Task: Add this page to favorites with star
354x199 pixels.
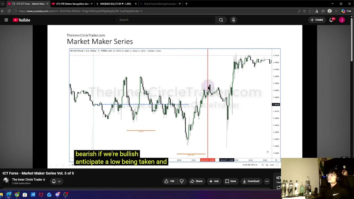Action: [310, 11]
